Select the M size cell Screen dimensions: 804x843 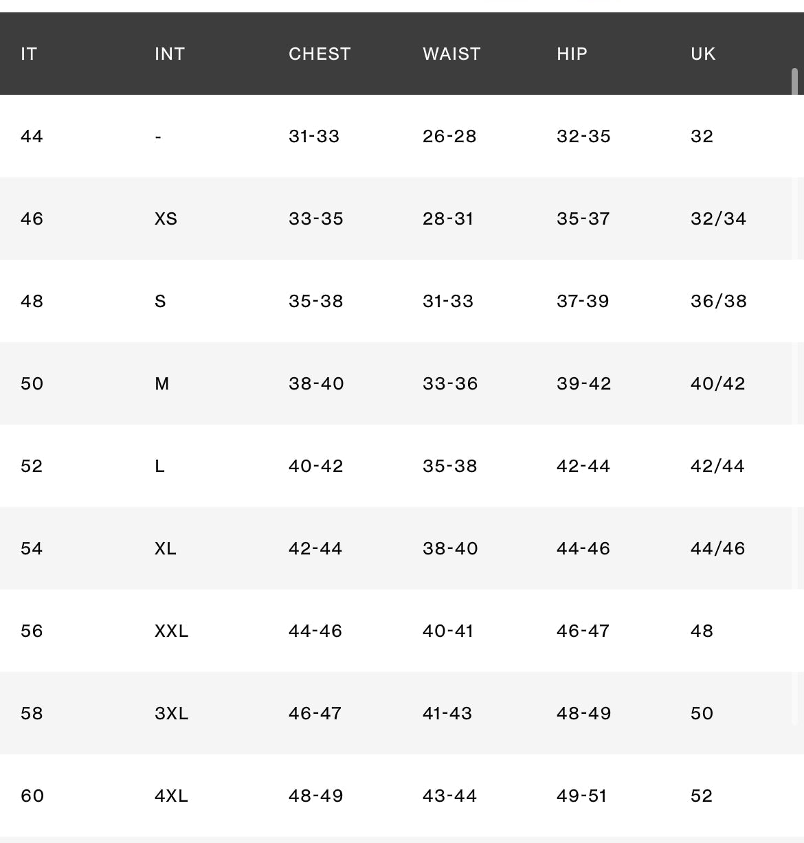(x=162, y=383)
